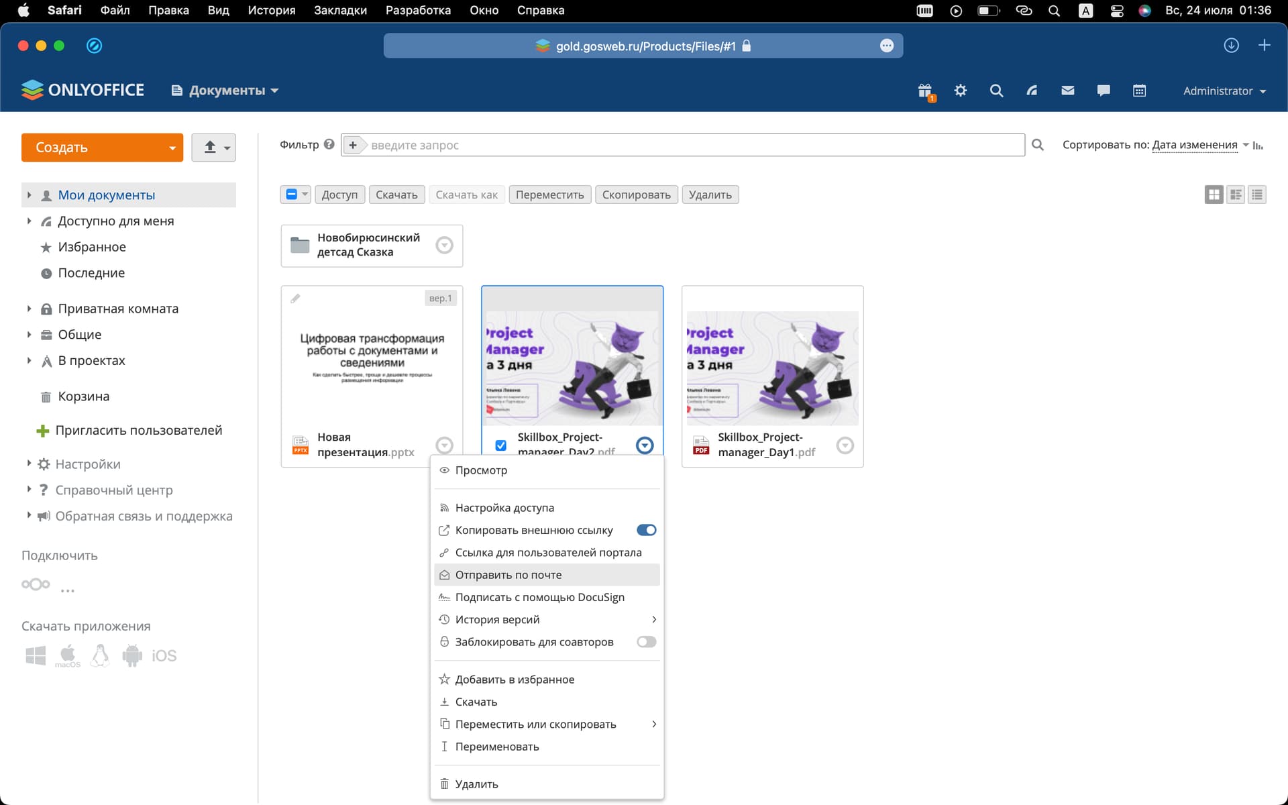Download the macOS desktop app

coord(68,655)
